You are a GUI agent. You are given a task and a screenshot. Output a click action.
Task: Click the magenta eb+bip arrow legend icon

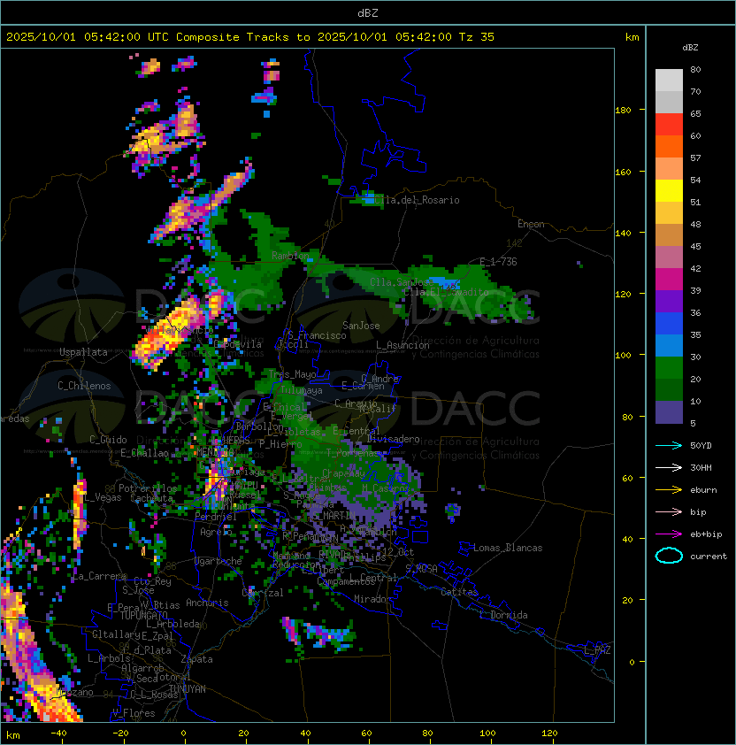pos(669,534)
